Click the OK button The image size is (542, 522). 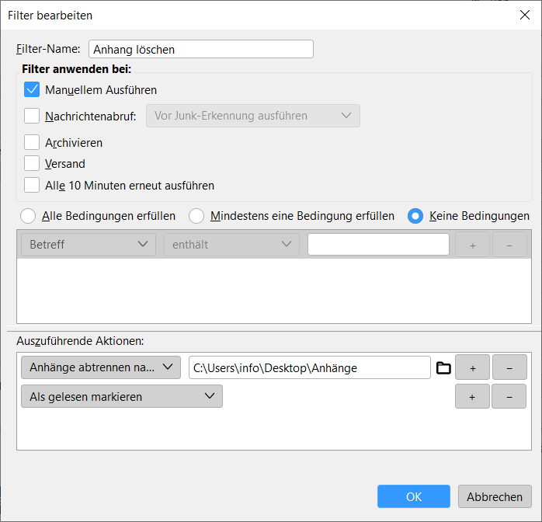click(414, 497)
